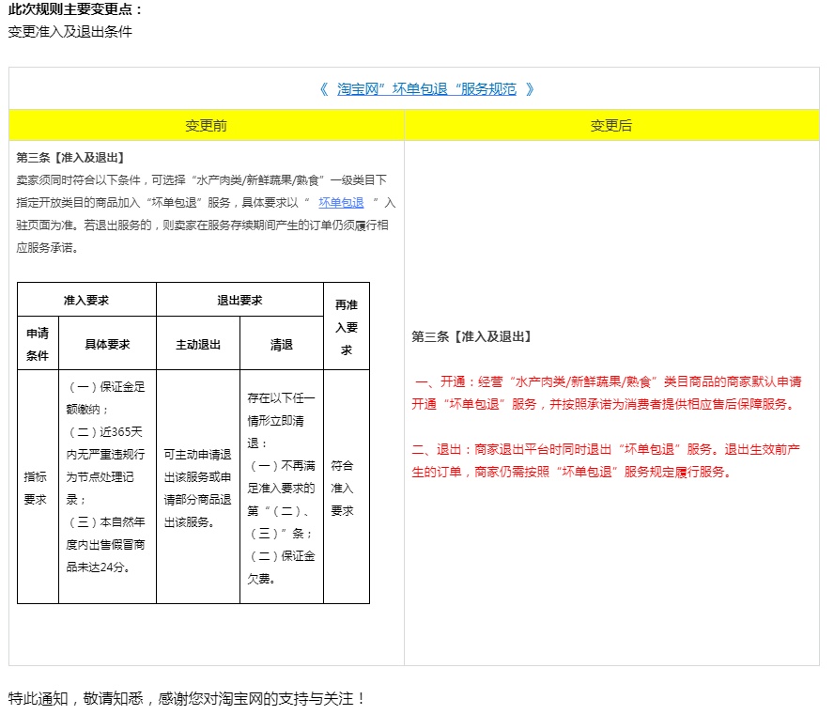Select the 申请条件 header cell
The image size is (834, 715).
pyautogui.click(x=38, y=344)
